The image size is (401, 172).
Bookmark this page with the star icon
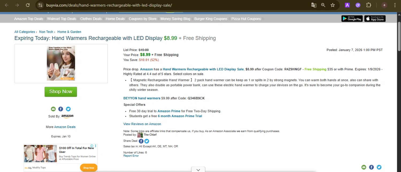(333, 5)
